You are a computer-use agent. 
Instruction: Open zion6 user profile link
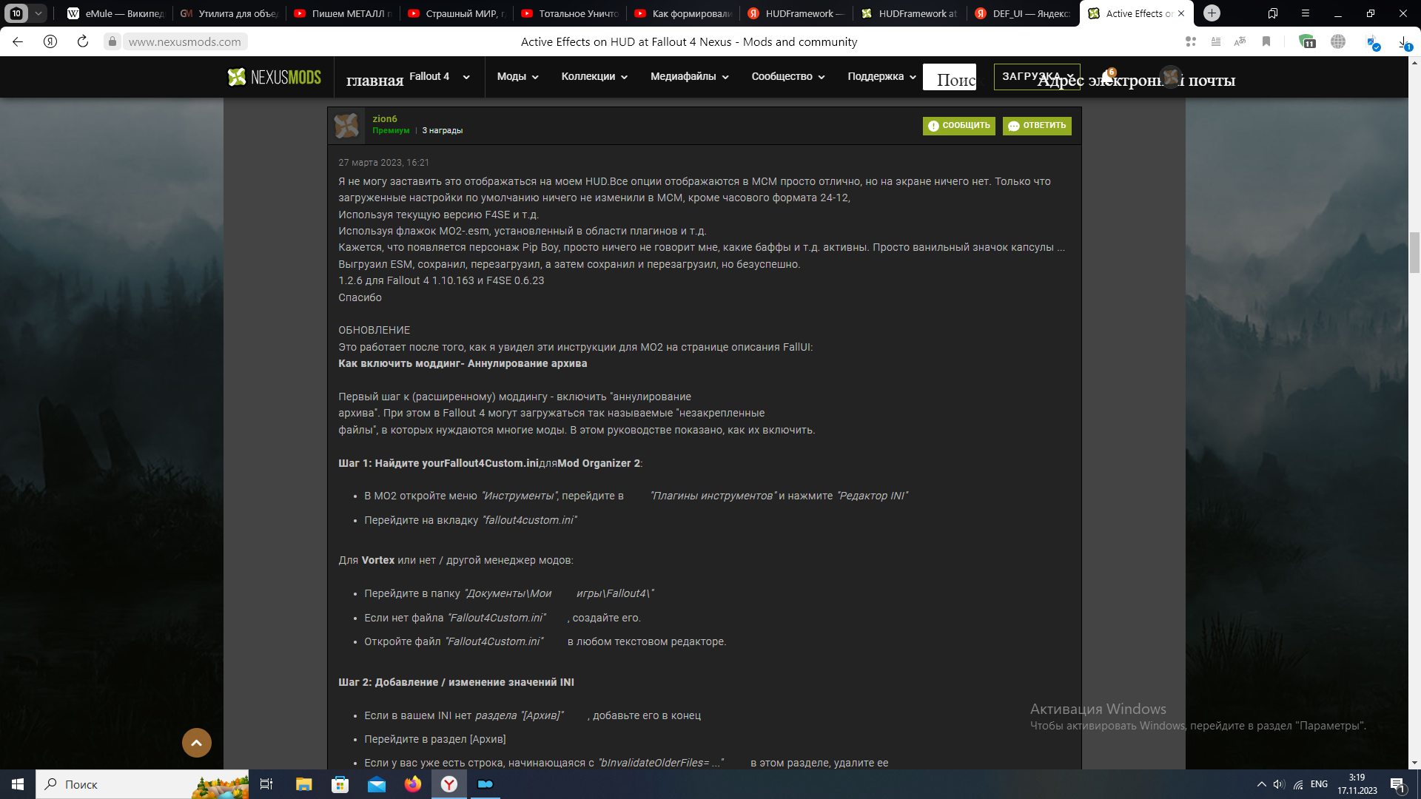point(385,118)
